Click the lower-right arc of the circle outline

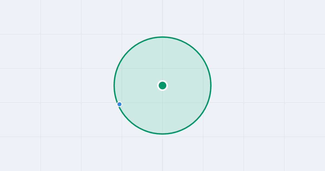[197, 120]
